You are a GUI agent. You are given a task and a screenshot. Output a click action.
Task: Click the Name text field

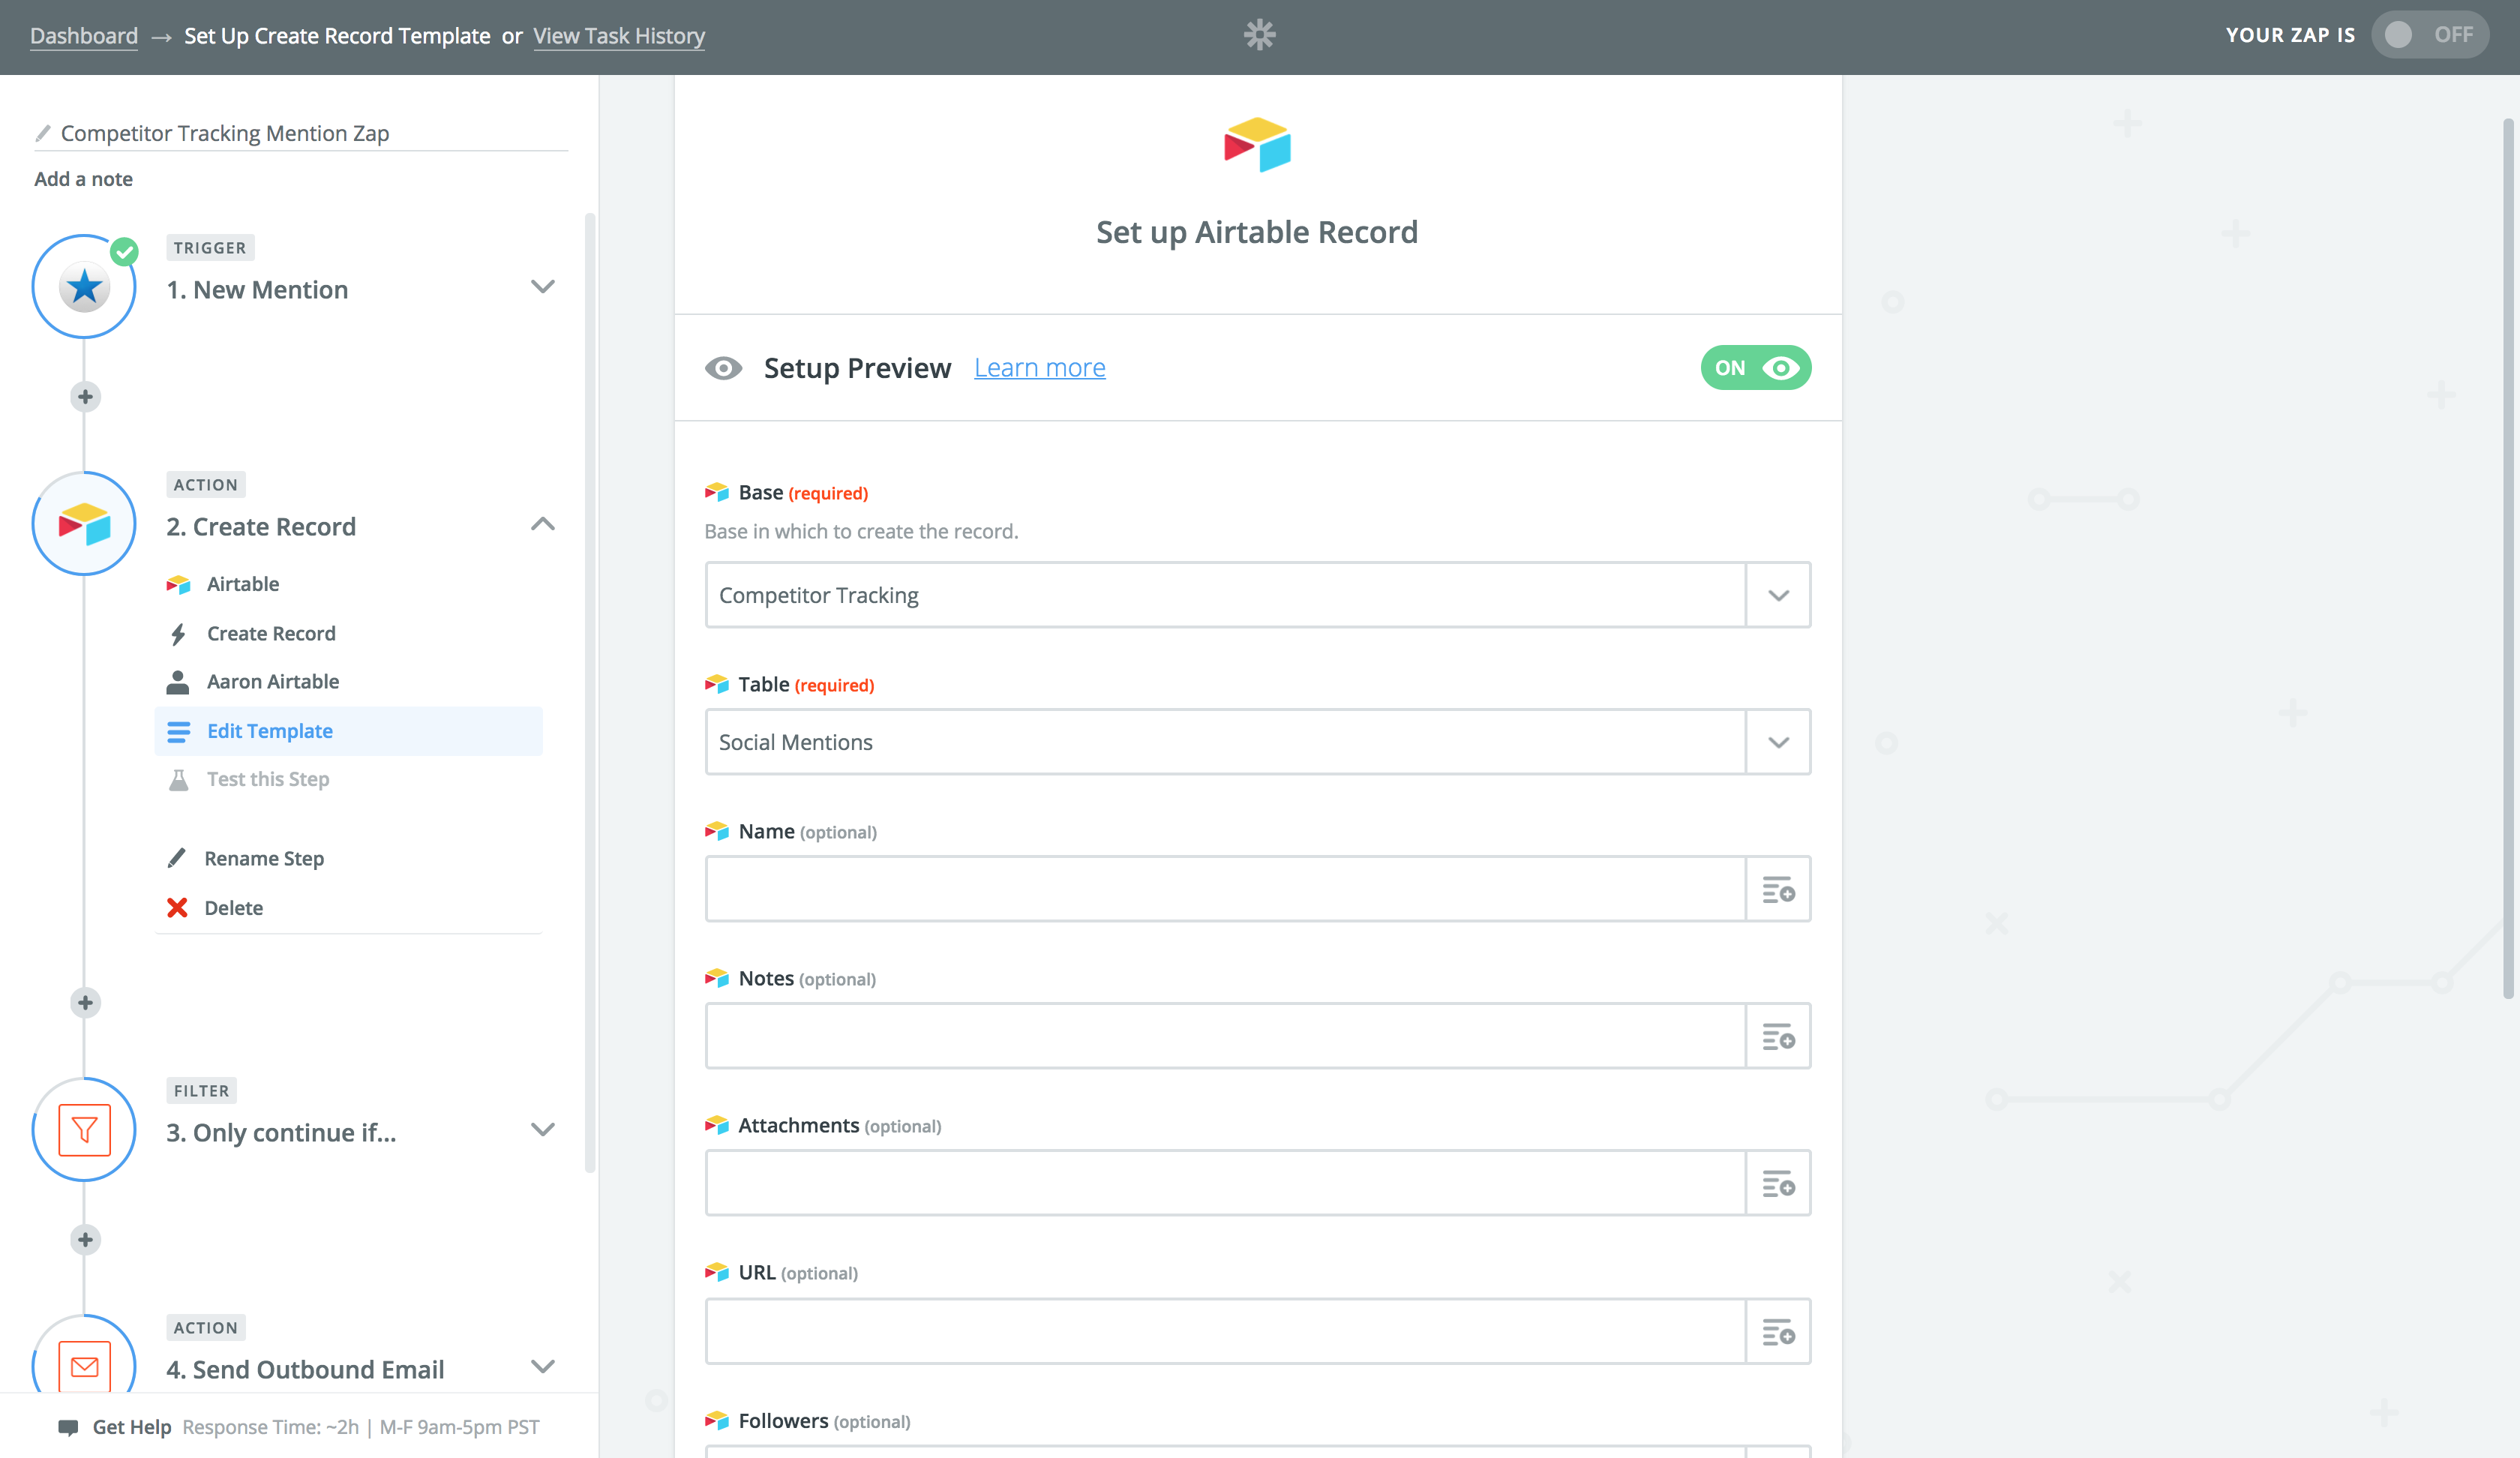pos(1226,889)
